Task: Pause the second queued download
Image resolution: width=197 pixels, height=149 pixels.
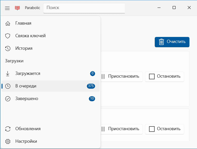Action: coord(121,129)
